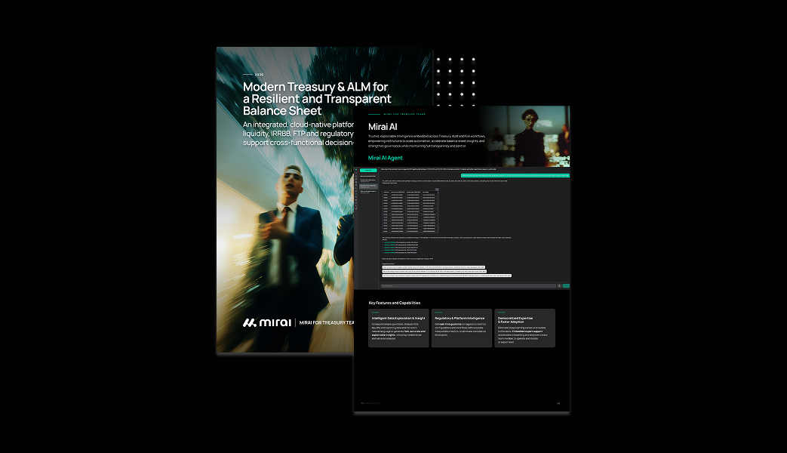
Task: Click the woman's photo on the Mirai AI page
Action: pyautogui.click(x=524, y=136)
